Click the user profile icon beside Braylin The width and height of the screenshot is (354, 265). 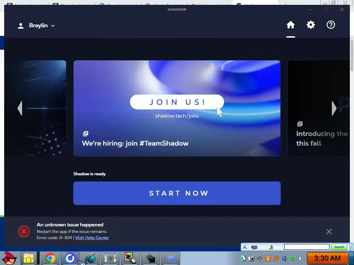[x=21, y=26]
